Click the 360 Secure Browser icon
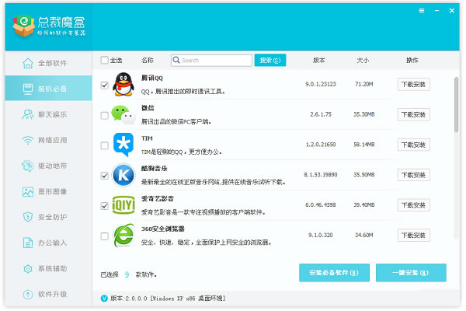Viewport: 466px width, 311px height. (123, 236)
